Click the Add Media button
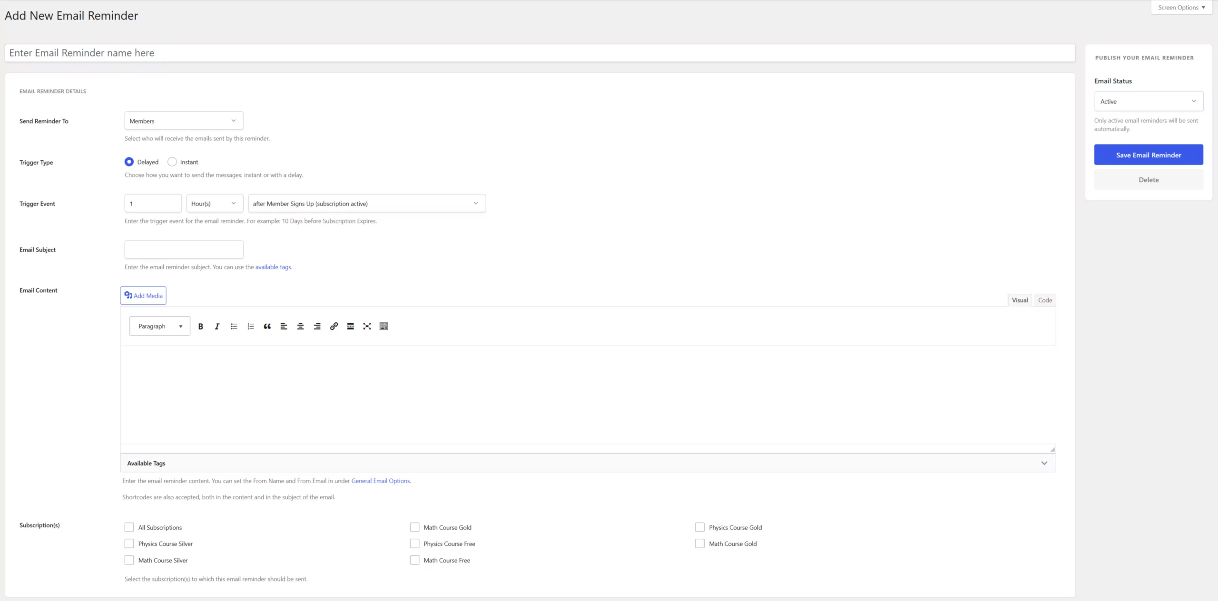 click(143, 296)
